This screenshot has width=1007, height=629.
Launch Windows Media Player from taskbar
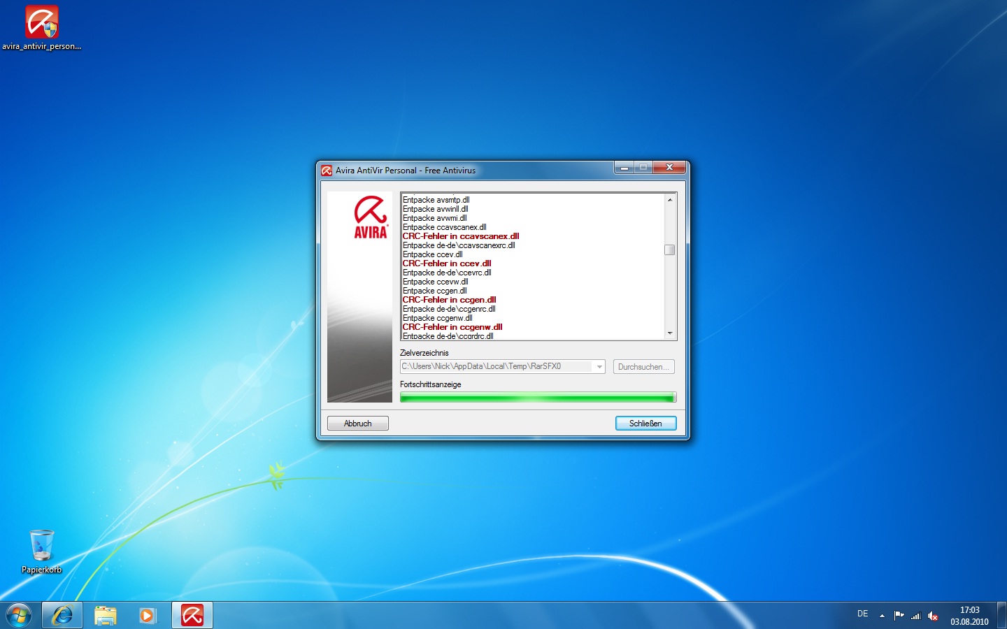coord(148,616)
